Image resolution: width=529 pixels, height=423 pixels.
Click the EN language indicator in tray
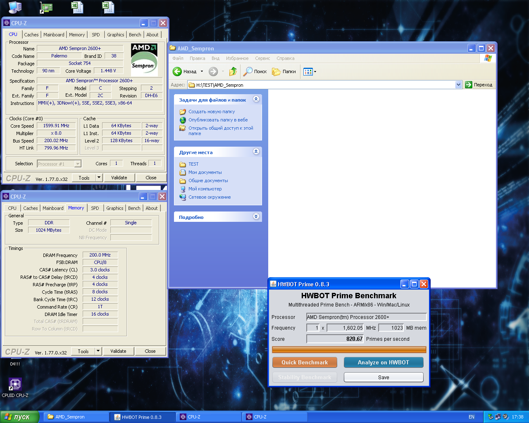(x=472, y=417)
